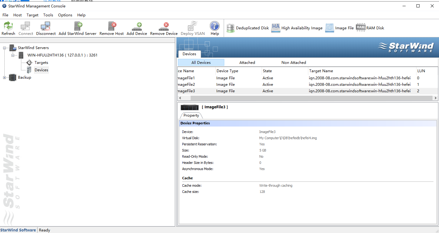Open the Help menu
The image size is (439, 233).
click(81, 15)
